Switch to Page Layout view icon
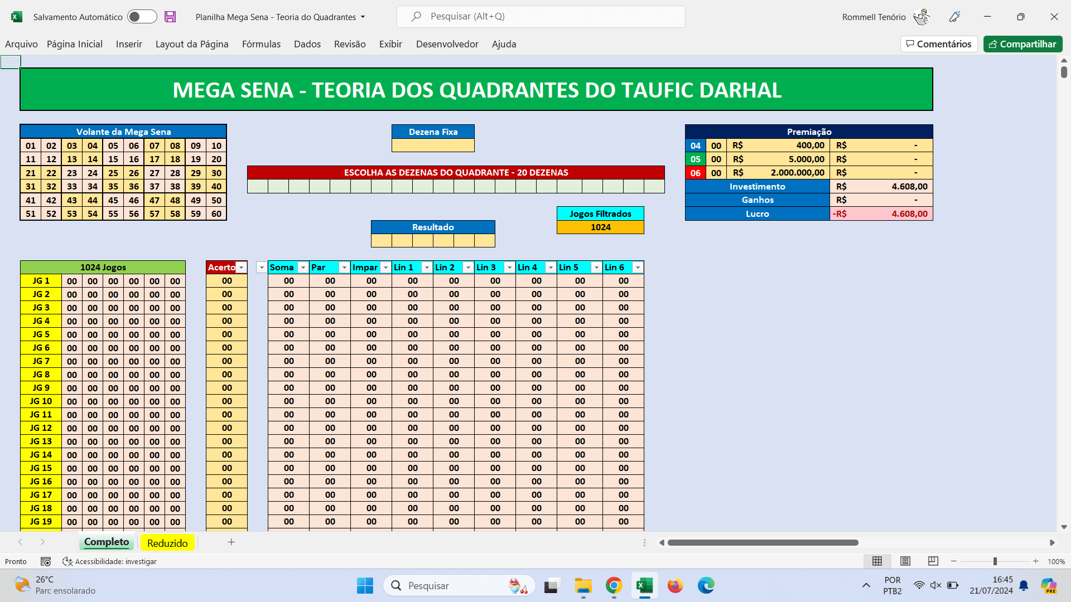Screen dimensions: 1071x602 [905, 561]
